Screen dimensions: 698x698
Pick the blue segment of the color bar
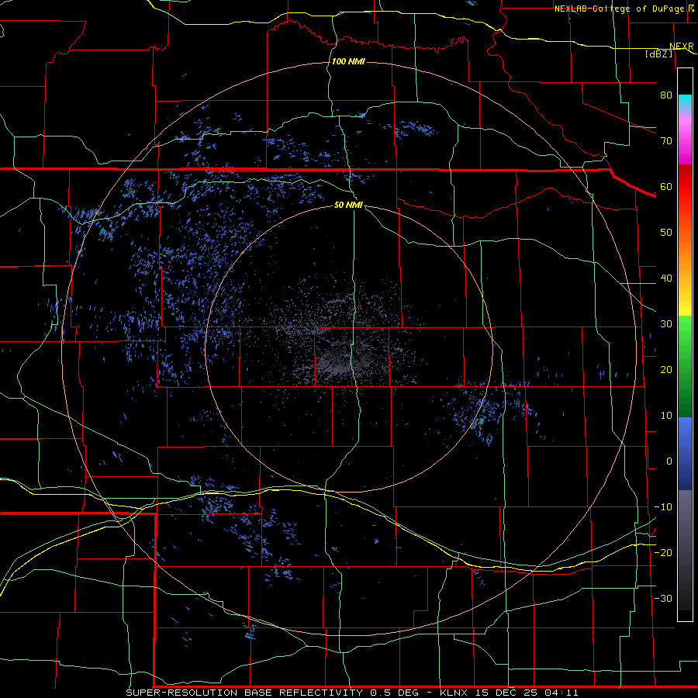click(685, 454)
